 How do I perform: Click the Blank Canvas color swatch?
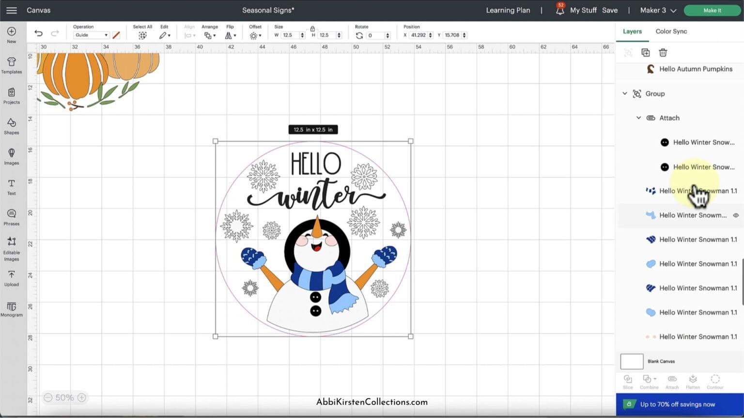[x=631, y=361]
